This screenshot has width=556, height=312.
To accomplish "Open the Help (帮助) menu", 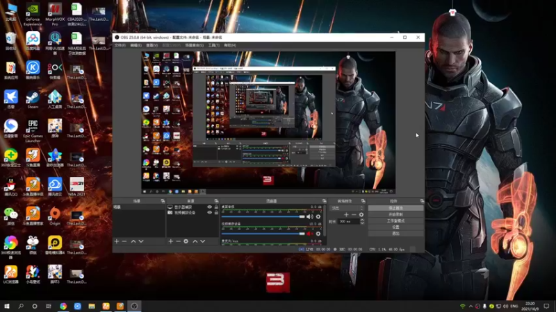I will [230, 45].
